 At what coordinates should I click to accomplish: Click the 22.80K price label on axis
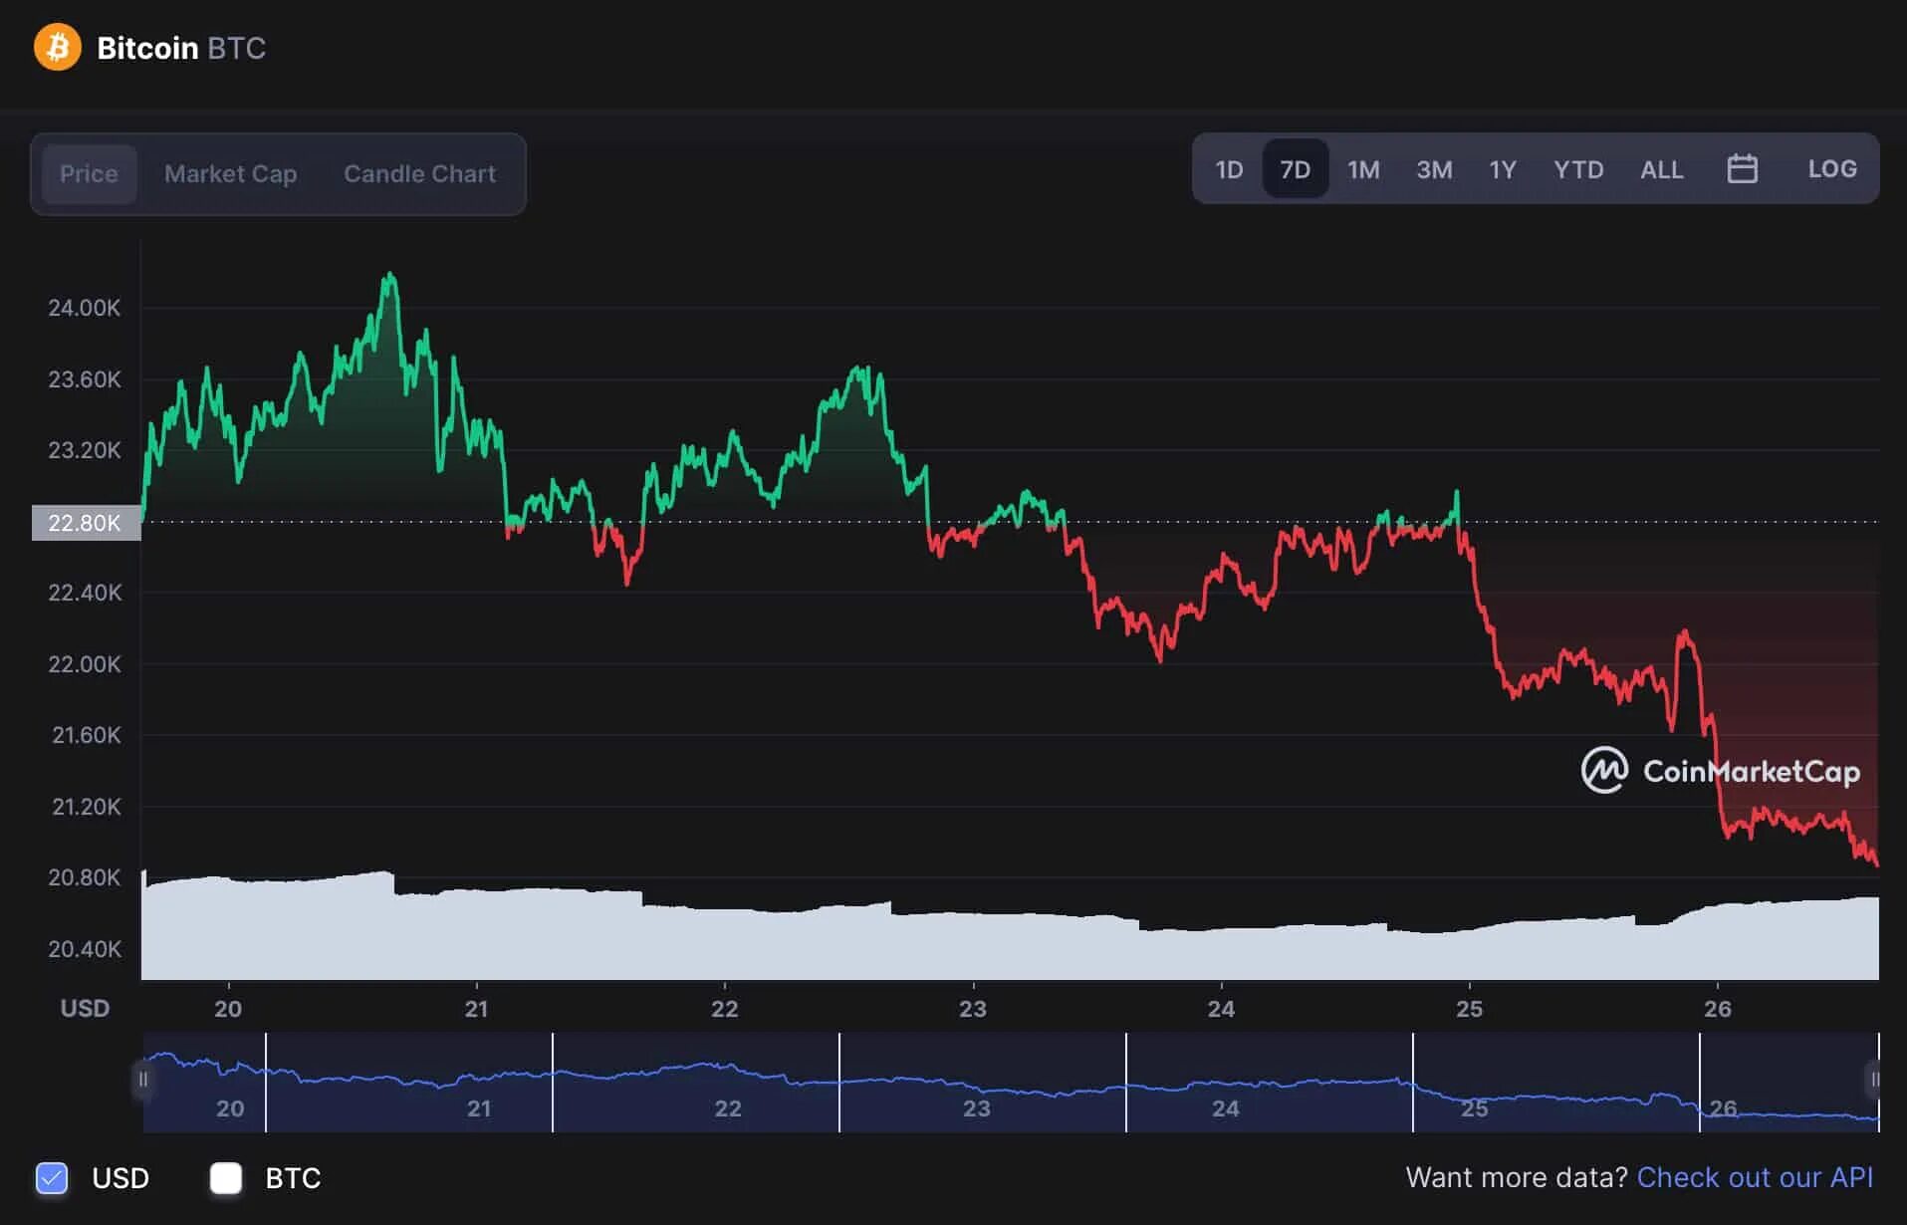click(x=86, y=522)
